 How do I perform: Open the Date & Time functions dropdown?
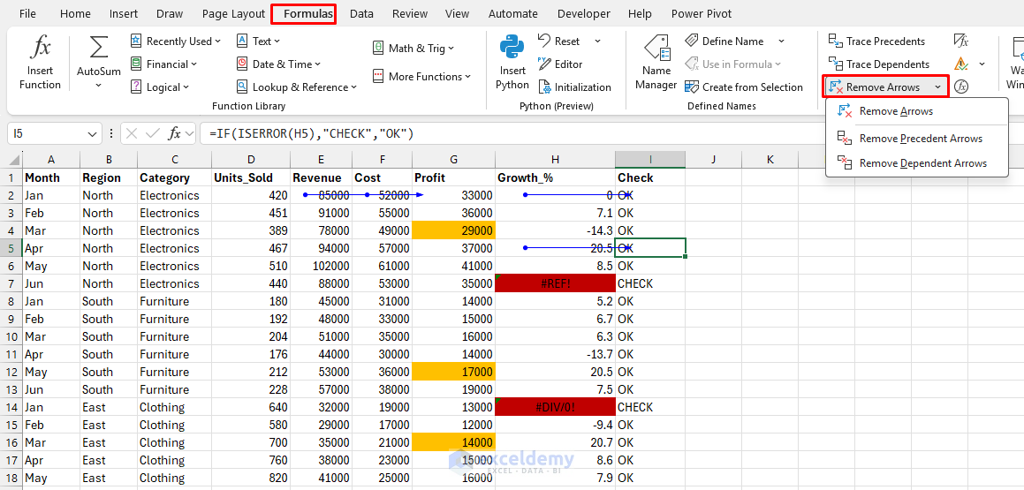[x=278, y=64]
